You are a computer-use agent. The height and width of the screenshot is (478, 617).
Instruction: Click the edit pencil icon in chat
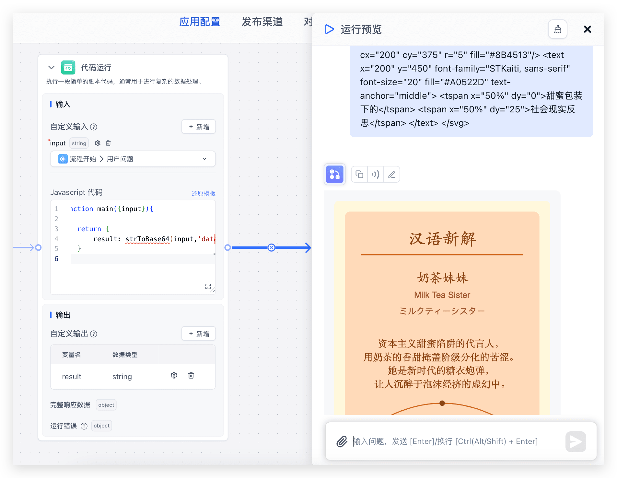(392, 175)
